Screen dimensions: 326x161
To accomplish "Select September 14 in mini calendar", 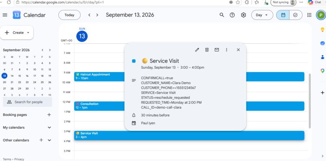I will coord(12,76).
